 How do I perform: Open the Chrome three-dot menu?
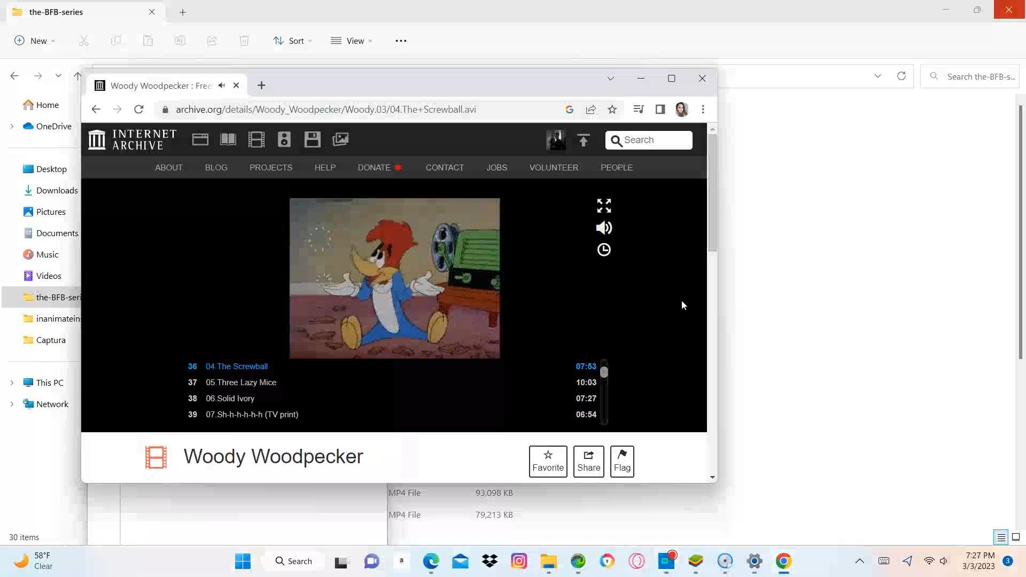point(703,110)
